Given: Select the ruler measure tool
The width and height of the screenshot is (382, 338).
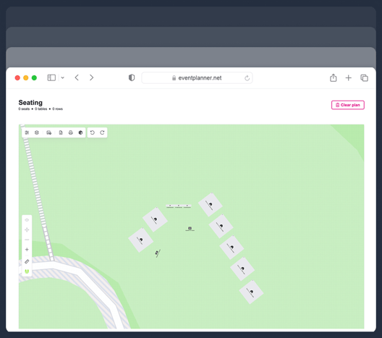Looking at the screenshot, I should [x=27, y=262].
